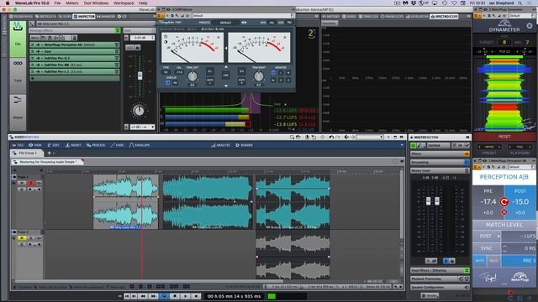
Task: Switch to the Inspector tab
Action: 84,17
